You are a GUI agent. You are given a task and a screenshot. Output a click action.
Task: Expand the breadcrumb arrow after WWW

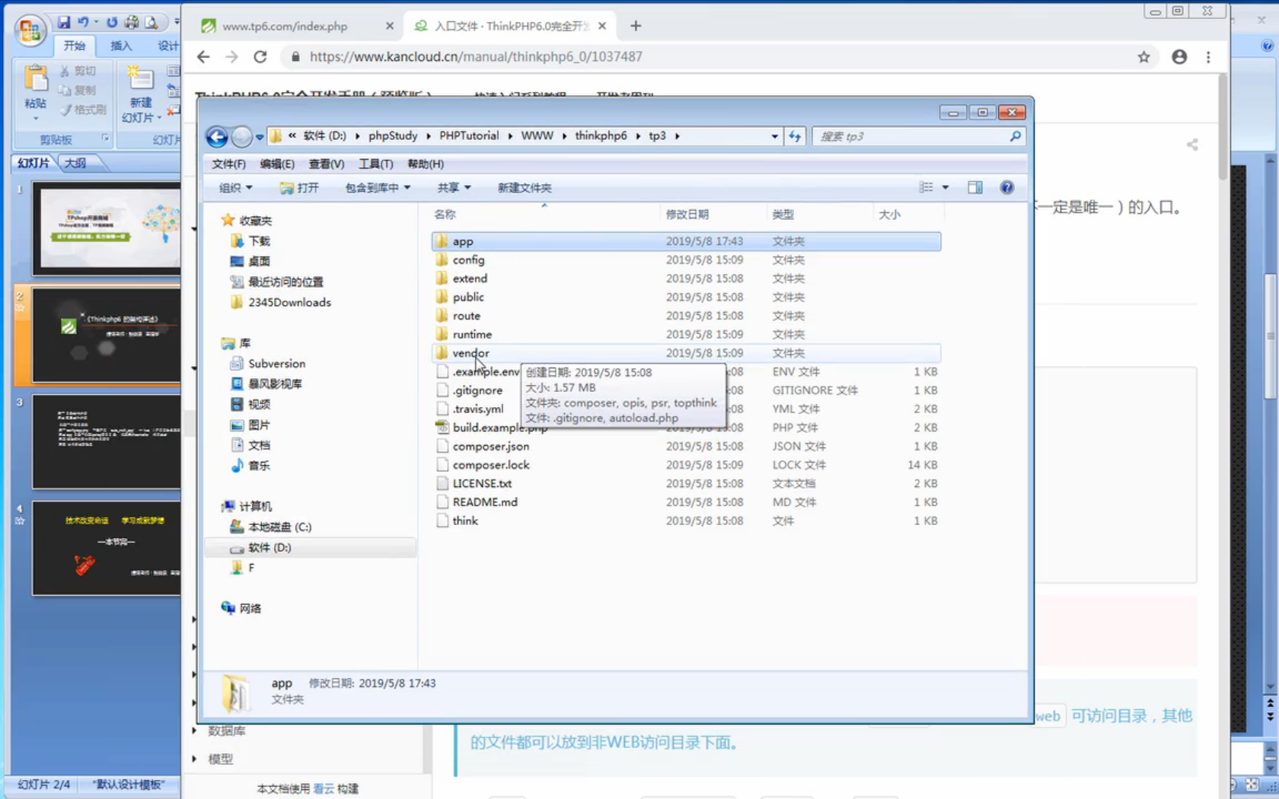point(564,136)
